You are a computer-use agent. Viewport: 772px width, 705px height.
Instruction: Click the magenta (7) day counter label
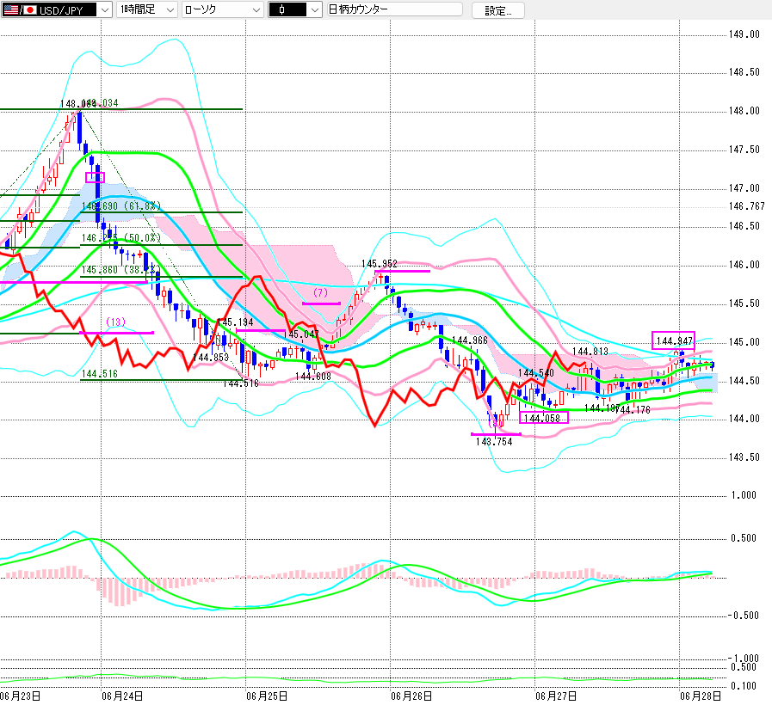click(320, 292)
